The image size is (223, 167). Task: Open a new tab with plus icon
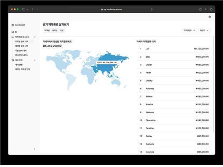pyautogui.click(x=206, y=9)
